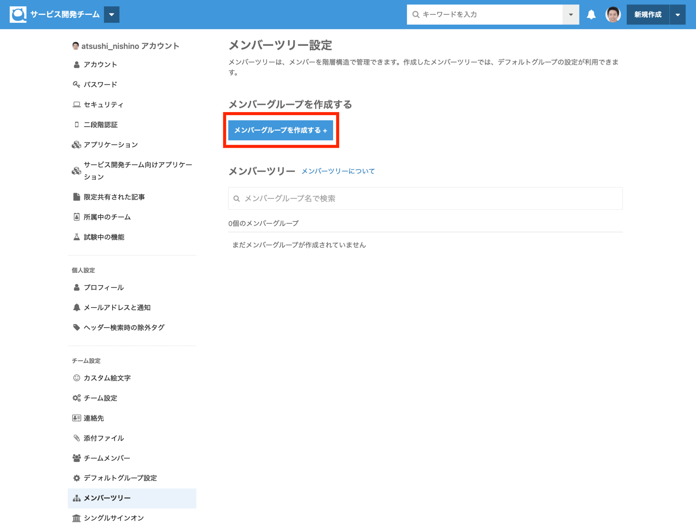Go to the セキュリティ settings menu
The height and width of the screenshot is (531, 696).
click(103, 105)
